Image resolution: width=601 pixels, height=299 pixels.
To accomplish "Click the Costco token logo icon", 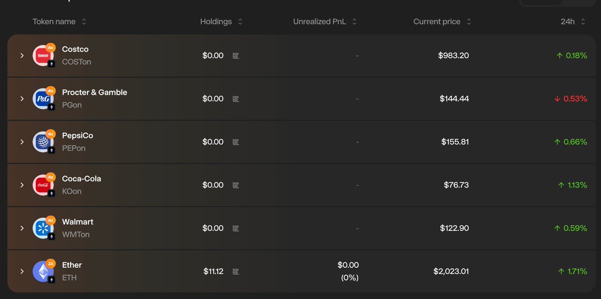I will tap(43, 56).
